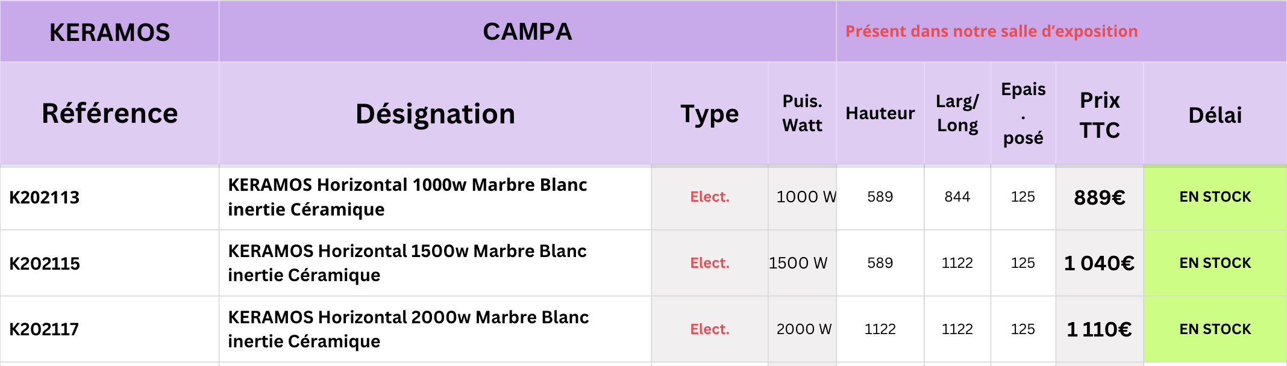1287x366 pixels.
Task: Click the Type column header
Action: 709,114
